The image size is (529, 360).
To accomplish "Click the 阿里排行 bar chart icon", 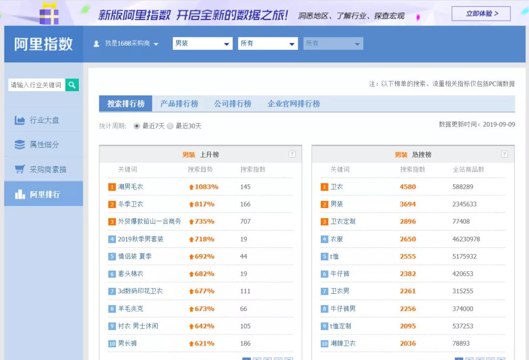I will [20, 194].
